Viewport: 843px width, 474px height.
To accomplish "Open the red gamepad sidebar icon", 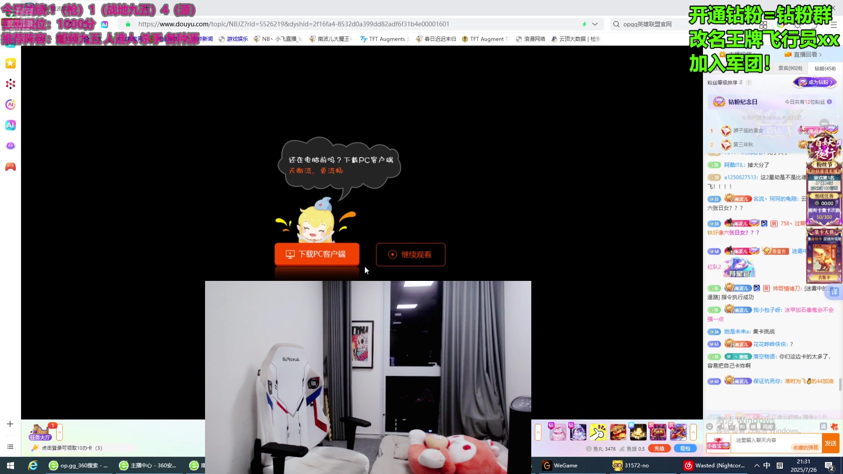I will coord(11,167).
